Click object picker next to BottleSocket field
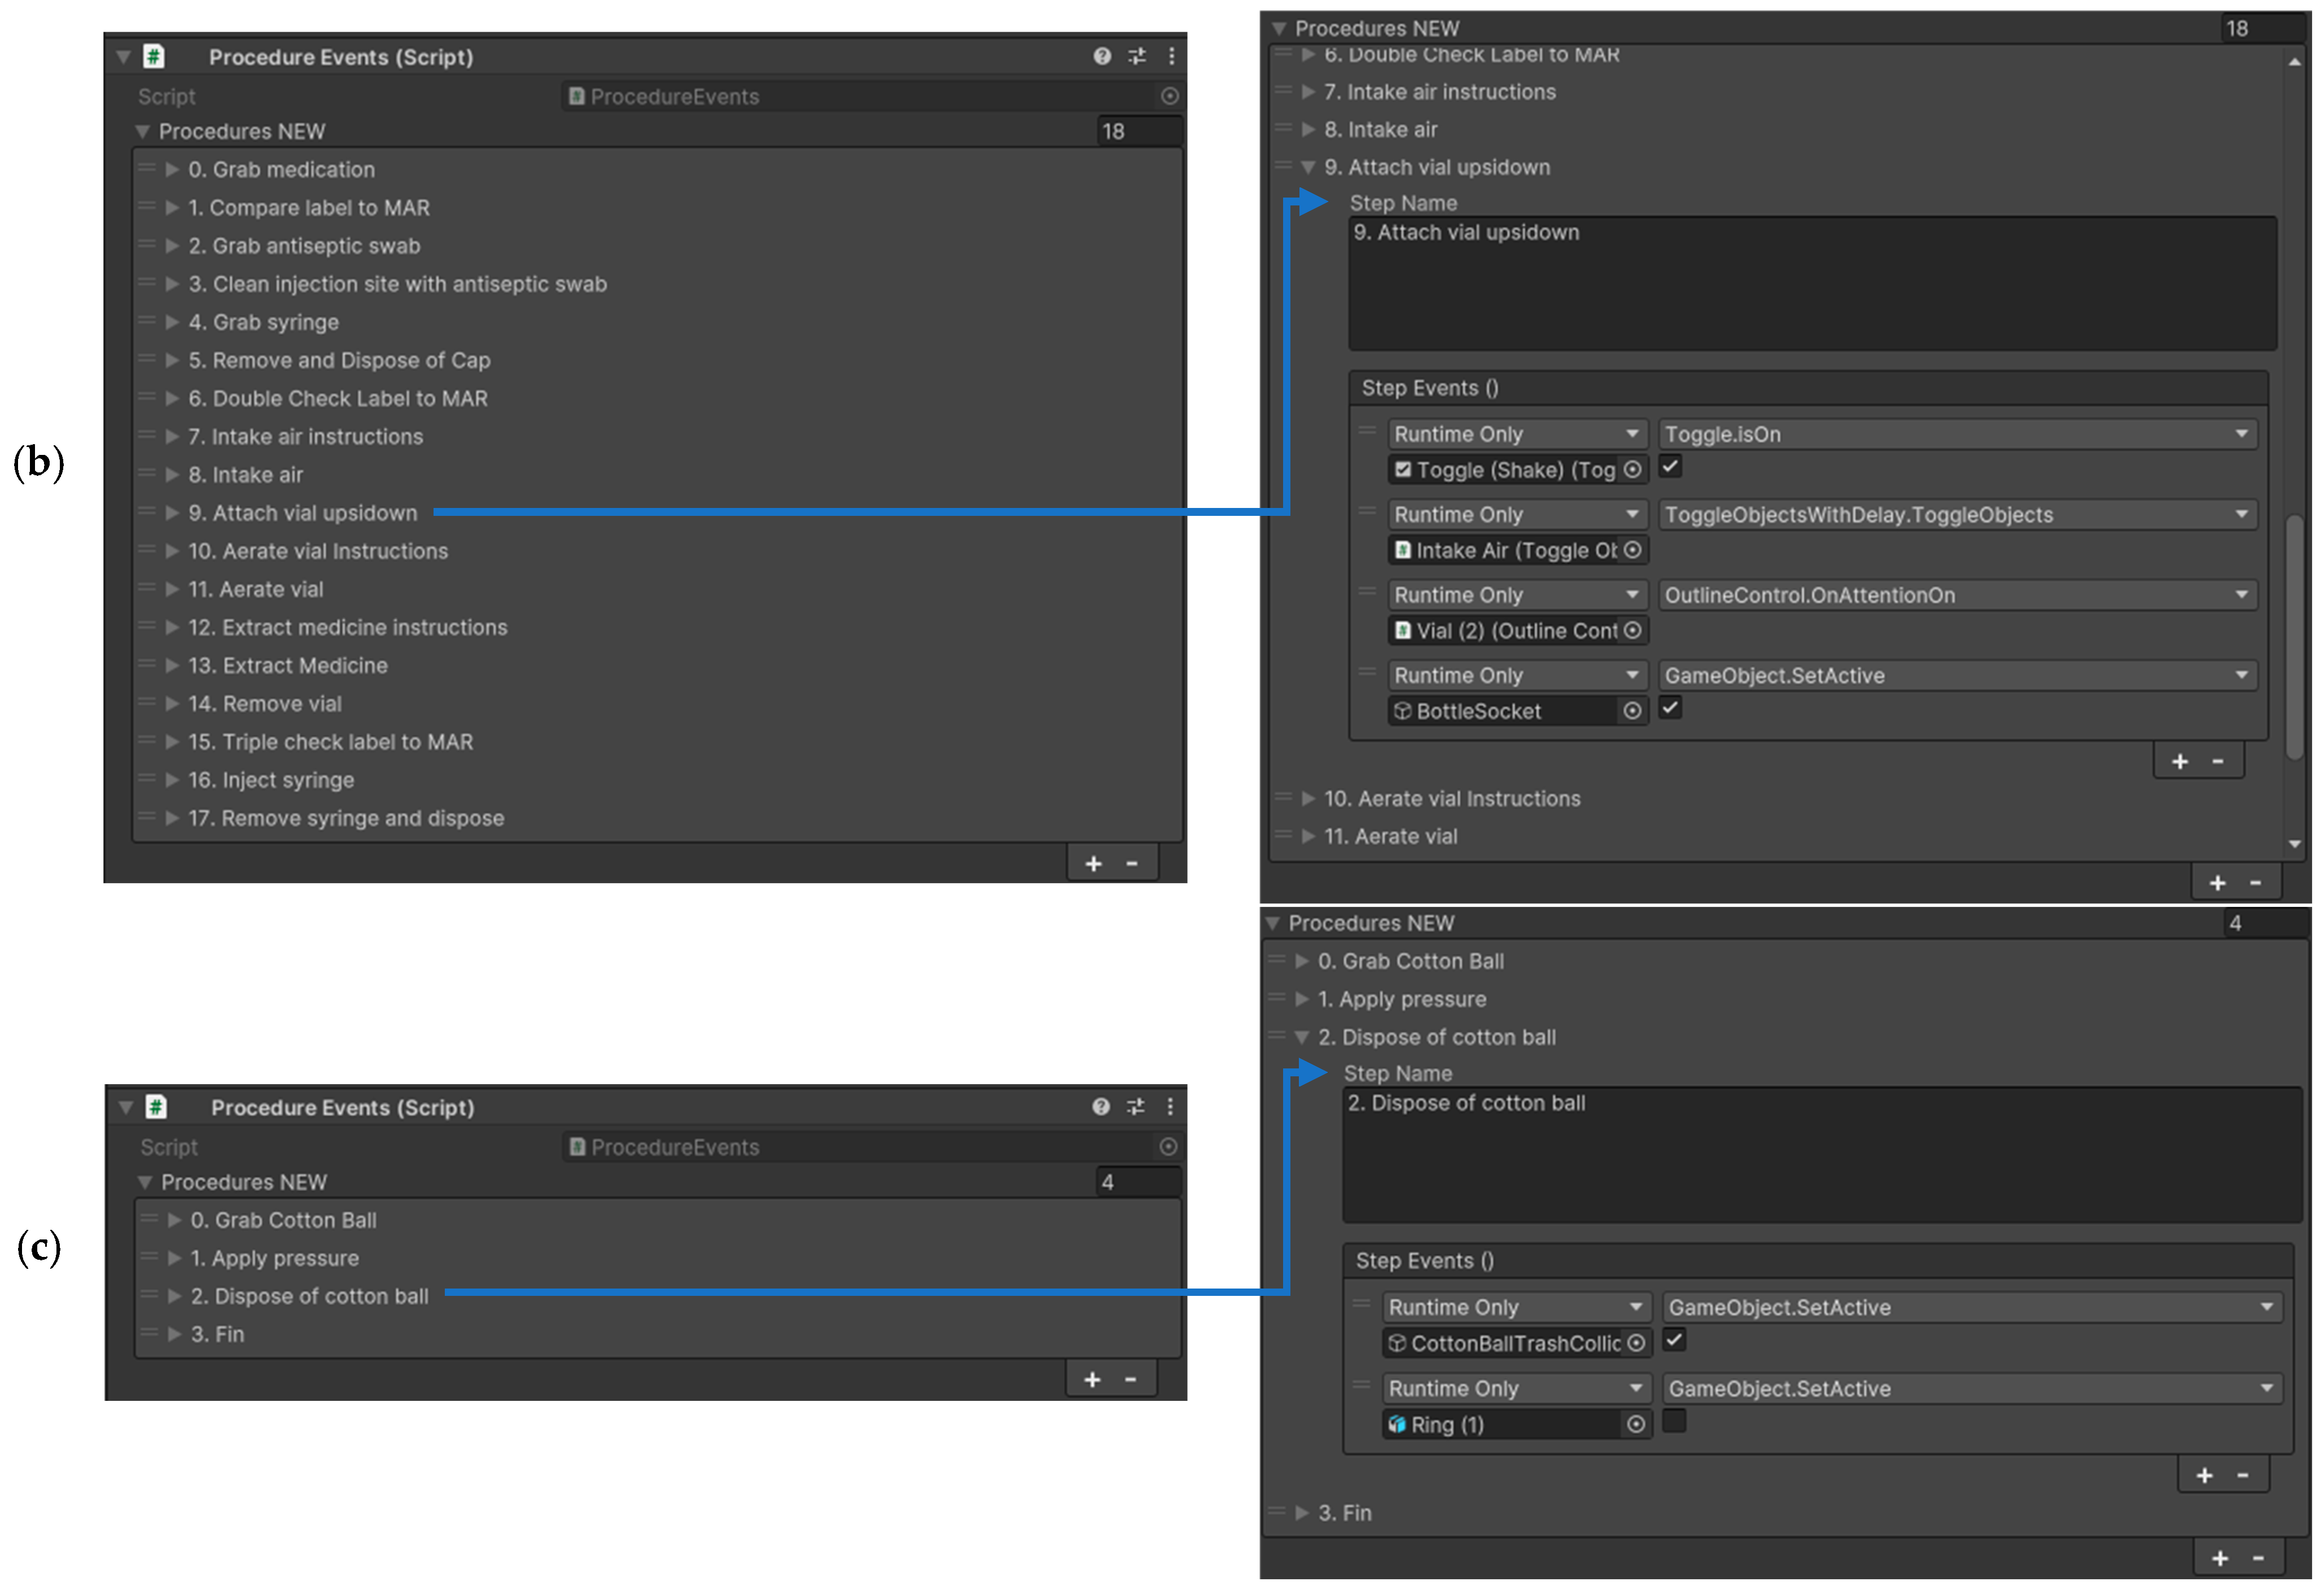 pyautogui.click(x=1632, y=711)
